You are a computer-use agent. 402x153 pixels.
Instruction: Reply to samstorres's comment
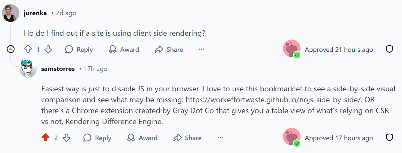(x=97, y=138)
